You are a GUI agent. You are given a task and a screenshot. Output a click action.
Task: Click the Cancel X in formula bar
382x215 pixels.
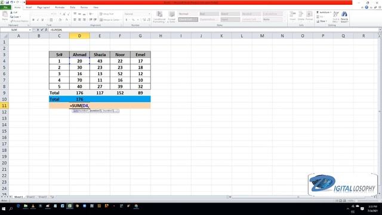click(38, 30)
